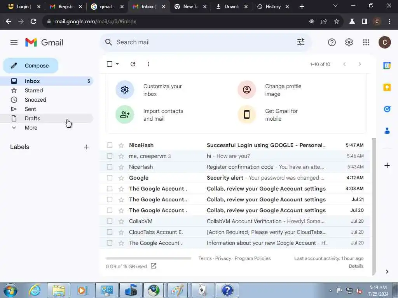Image resolution: width=398 pixels, height=298 pixels.
Task: Click the volume muted tray icon
Action: tap(359, 291)
